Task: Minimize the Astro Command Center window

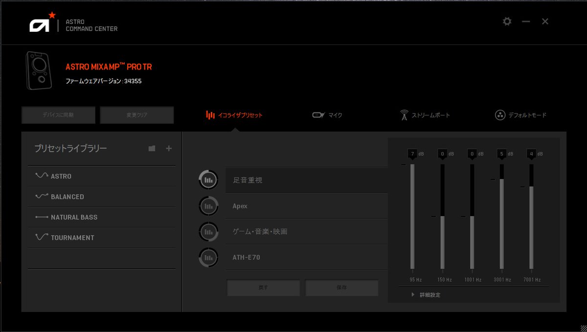Action: coord(526,22)
